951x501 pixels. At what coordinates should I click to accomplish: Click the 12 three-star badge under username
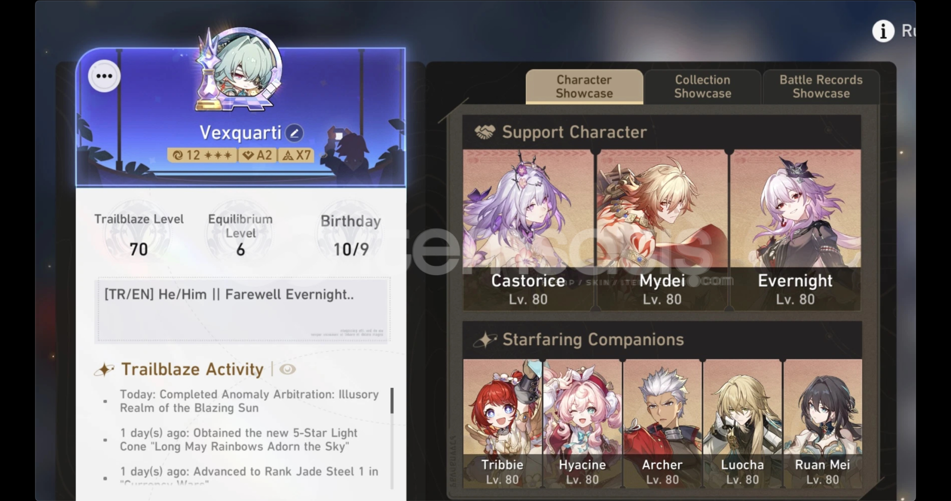pos(202,155)
